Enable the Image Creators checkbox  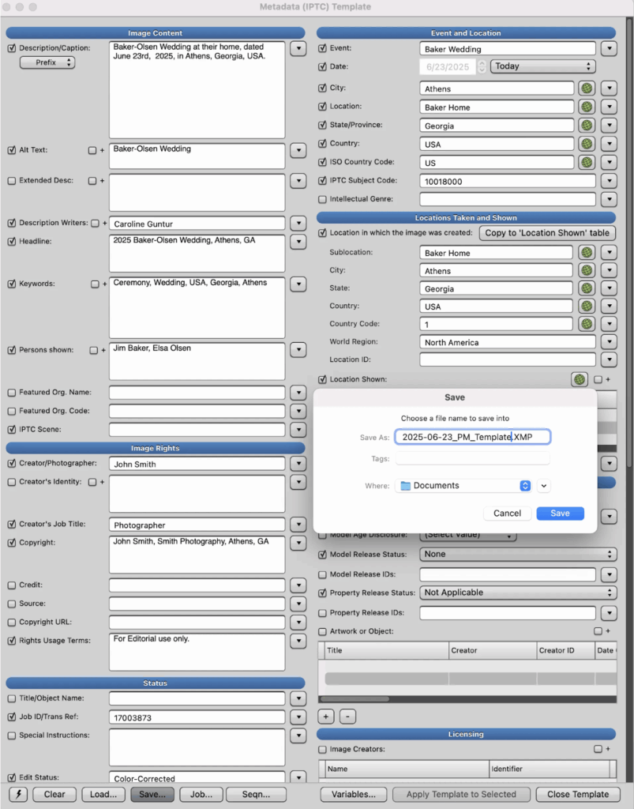(323, 749)
